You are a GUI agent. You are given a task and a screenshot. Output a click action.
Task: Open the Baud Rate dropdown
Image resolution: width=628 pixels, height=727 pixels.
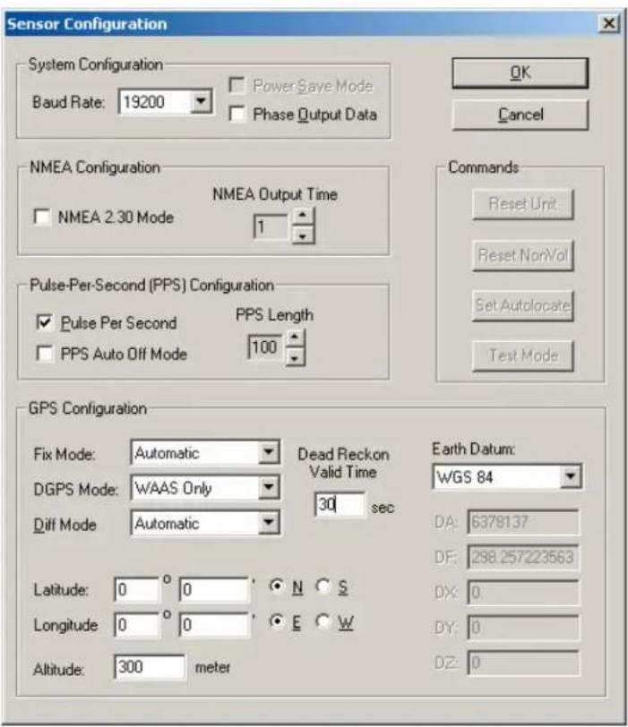point(201,101)
